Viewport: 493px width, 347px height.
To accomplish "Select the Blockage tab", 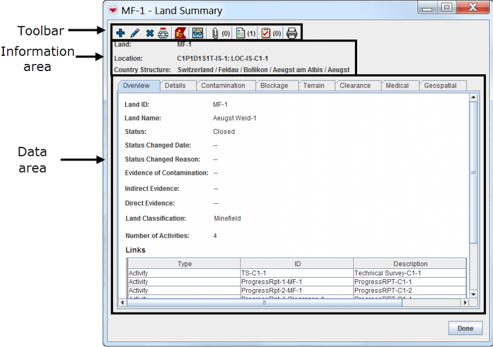I will 274,86.
